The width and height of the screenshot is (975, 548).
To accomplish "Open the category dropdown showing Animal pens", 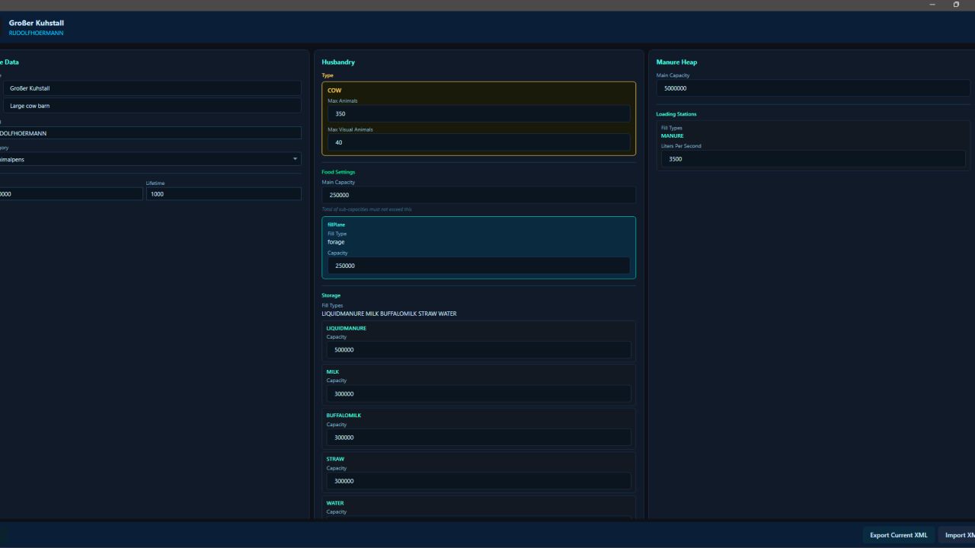I will (147, 159).
